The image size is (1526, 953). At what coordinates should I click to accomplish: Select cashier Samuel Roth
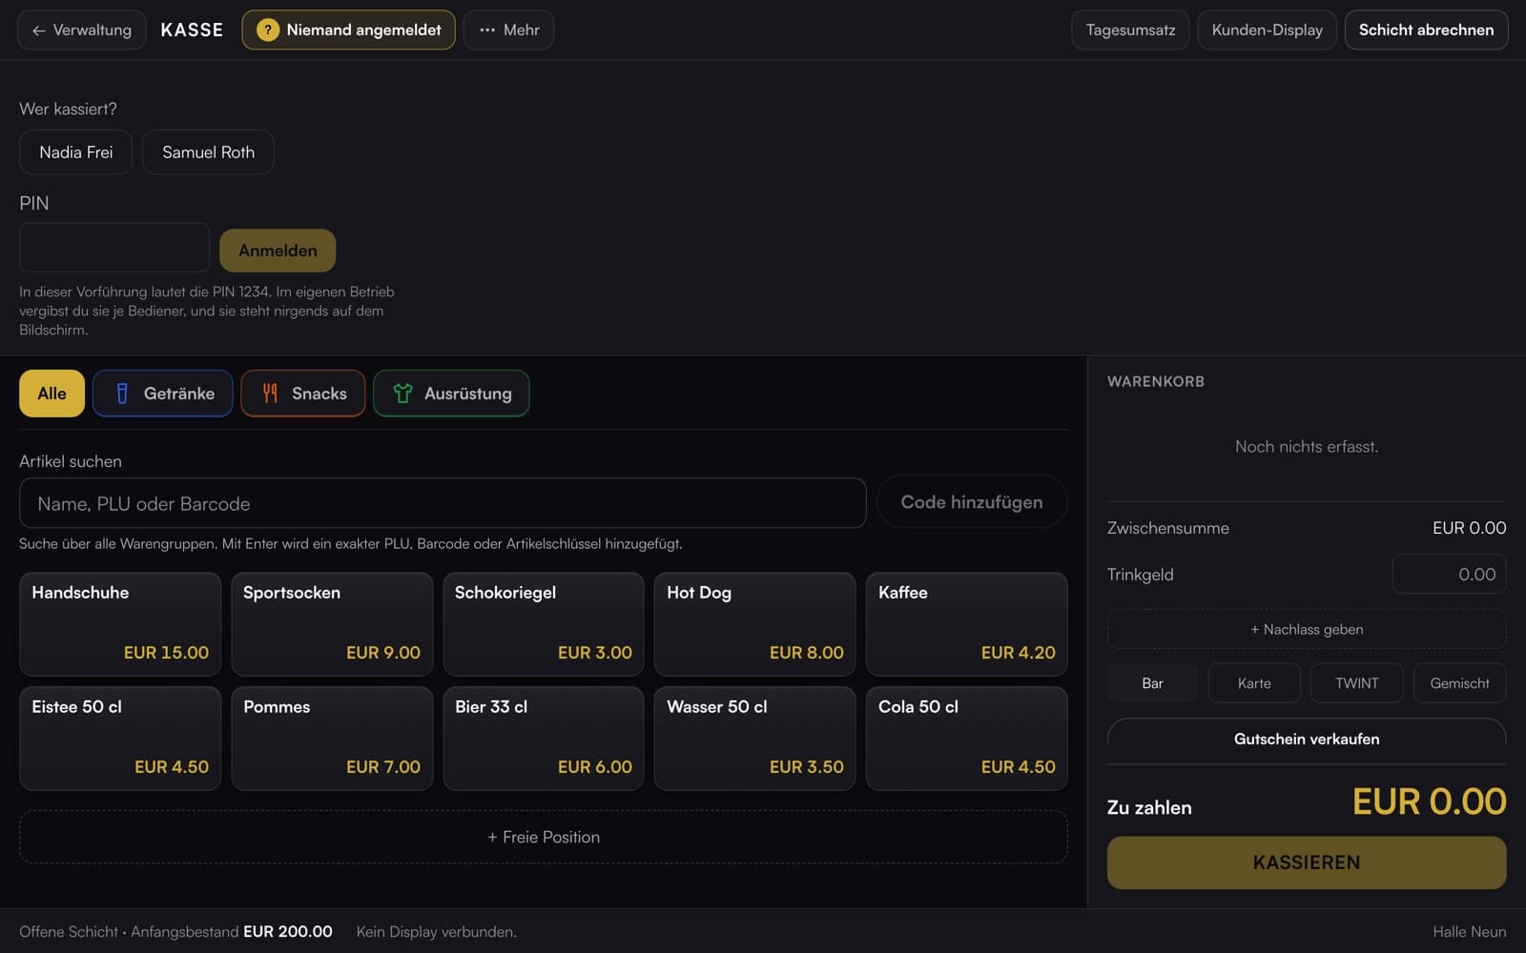coord(208,152)
